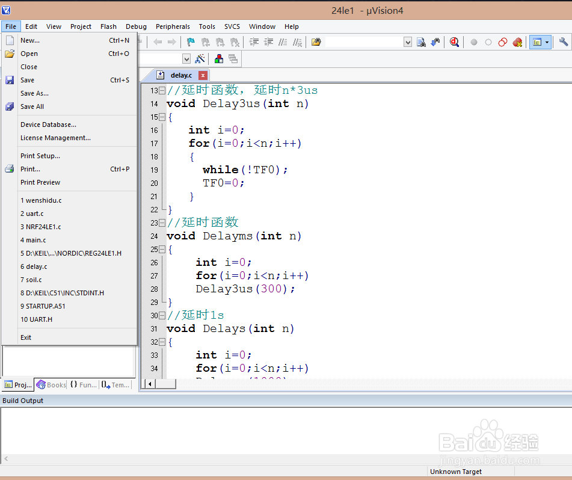Insert breakpoint gray circle icon

474,42
